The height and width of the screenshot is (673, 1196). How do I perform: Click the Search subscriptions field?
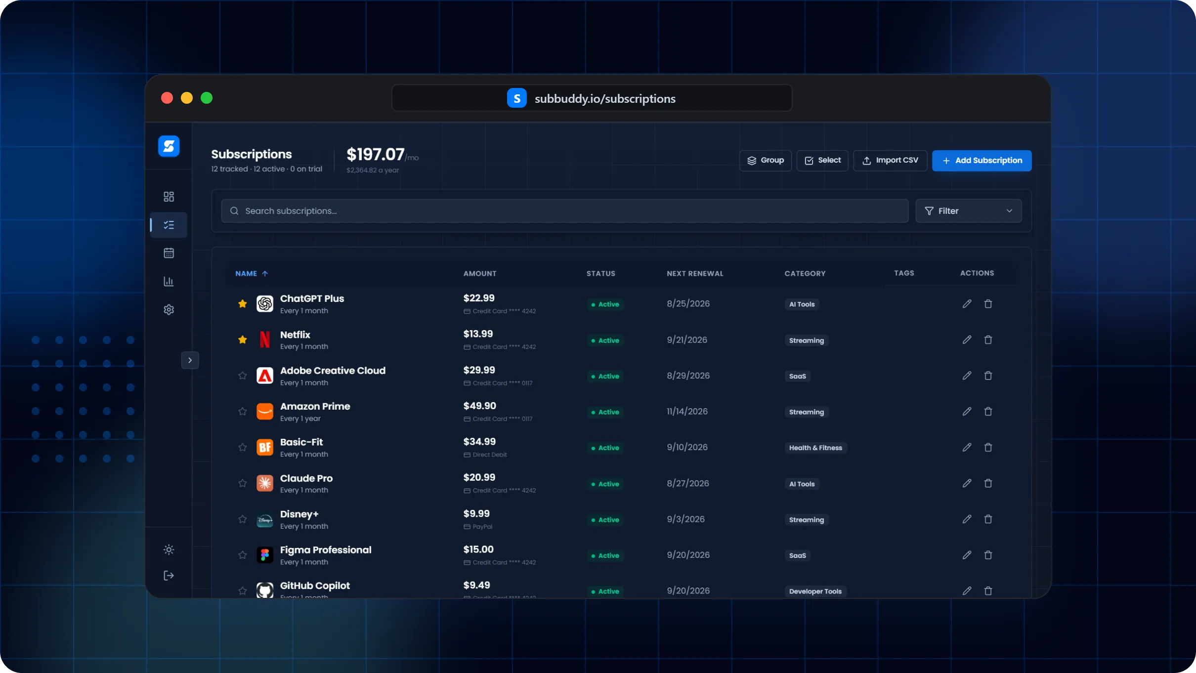564,211
